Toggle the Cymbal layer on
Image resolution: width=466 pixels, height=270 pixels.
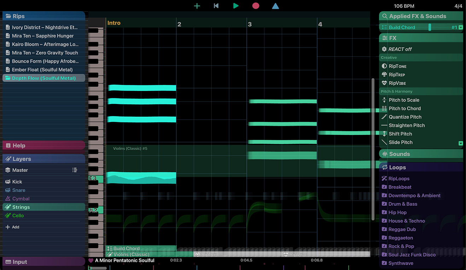click(21, 198)
